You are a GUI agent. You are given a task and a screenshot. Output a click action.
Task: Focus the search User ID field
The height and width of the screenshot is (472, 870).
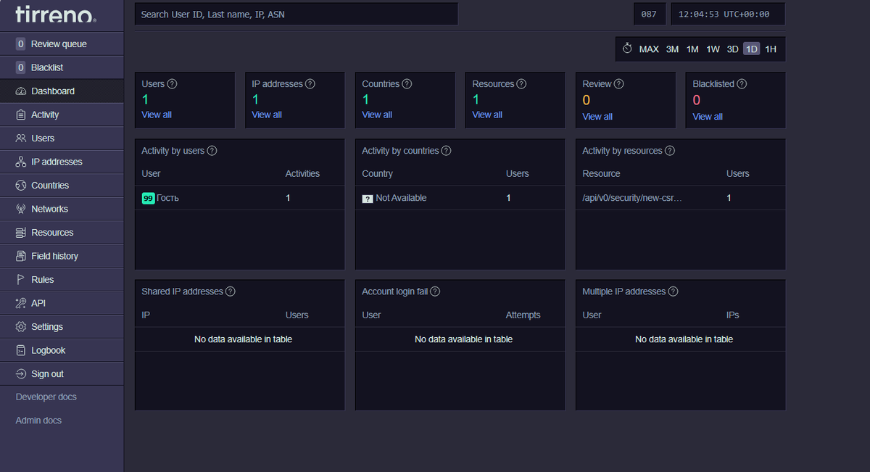click(x=296, y=14)
